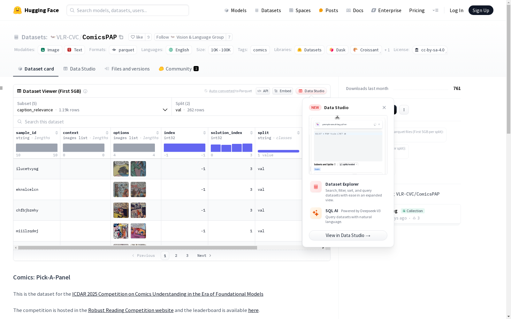Select the 10K - 100K size tag
Screen dimensions: 511x319
click(x=221, y=50)
